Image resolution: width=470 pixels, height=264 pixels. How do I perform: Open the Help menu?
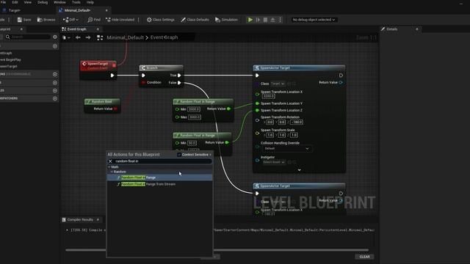90,2
